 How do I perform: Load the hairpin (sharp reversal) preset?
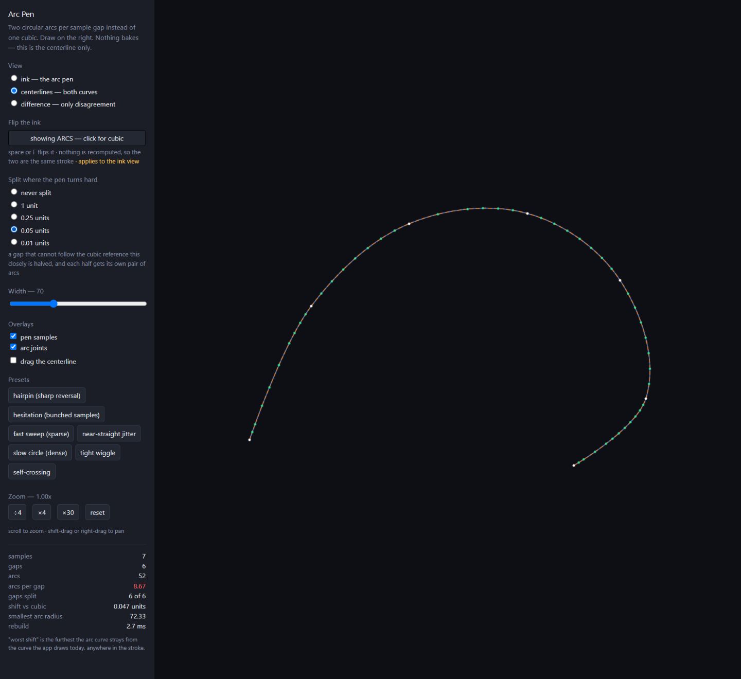click(x=47, y=396)
